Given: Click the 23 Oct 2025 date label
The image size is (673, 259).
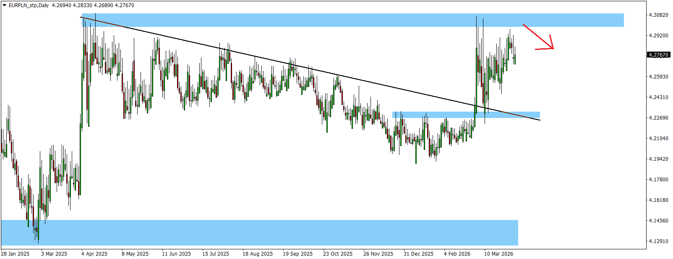Looking at the screenshot, I should [338, 254].
